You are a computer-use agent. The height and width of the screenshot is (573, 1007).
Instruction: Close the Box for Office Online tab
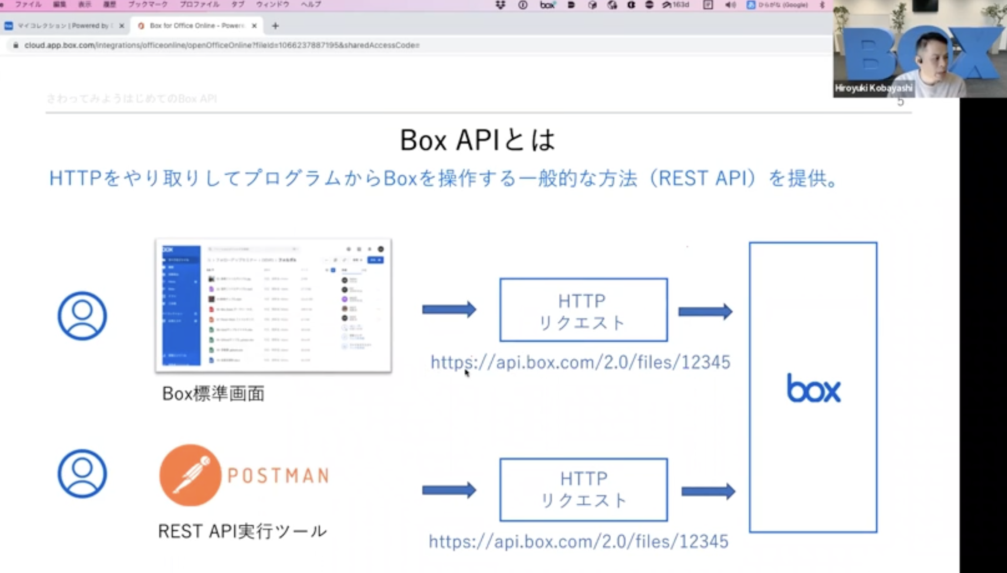[x=254, y=25]
